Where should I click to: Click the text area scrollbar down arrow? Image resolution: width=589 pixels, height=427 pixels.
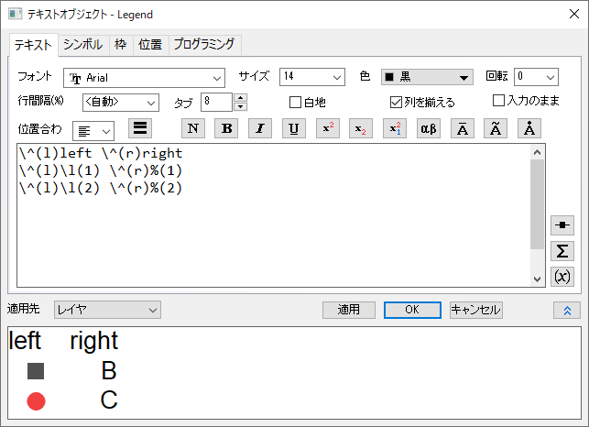point(537,279)
